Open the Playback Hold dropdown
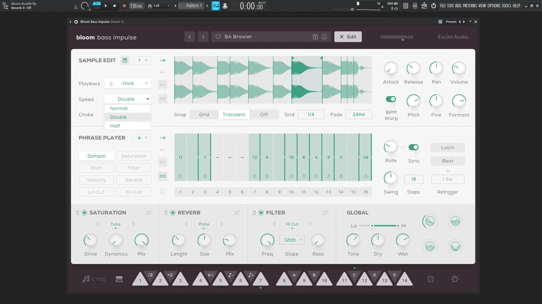 click(128, 83)
